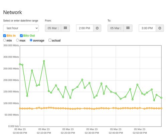Click the 250.000 Mbits axis label
The width and height of the screenshot is (167, 135).
(11, 69)
